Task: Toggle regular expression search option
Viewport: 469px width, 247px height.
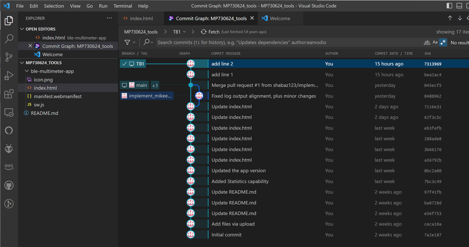Action: coord(443,42)
